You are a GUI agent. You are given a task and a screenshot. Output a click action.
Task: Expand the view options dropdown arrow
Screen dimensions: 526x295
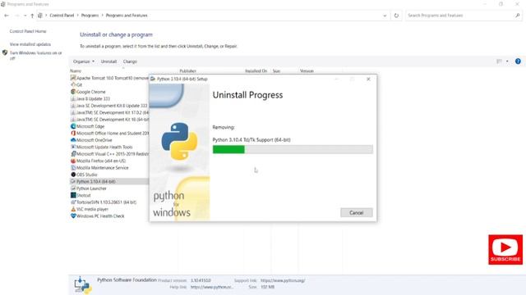[x=507, y=61]
